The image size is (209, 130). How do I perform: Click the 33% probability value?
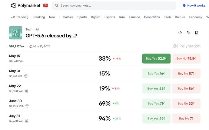(x=104, y=59)
